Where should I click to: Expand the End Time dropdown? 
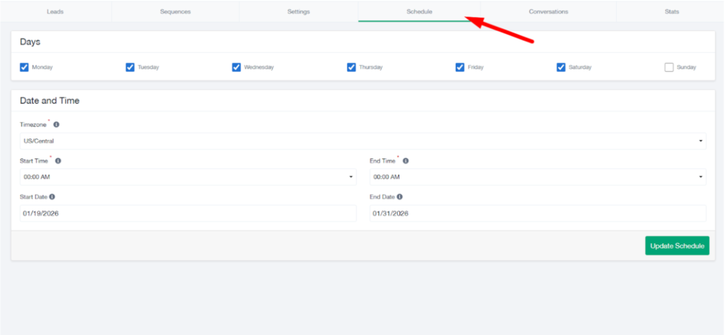click(x=537, y=177)
